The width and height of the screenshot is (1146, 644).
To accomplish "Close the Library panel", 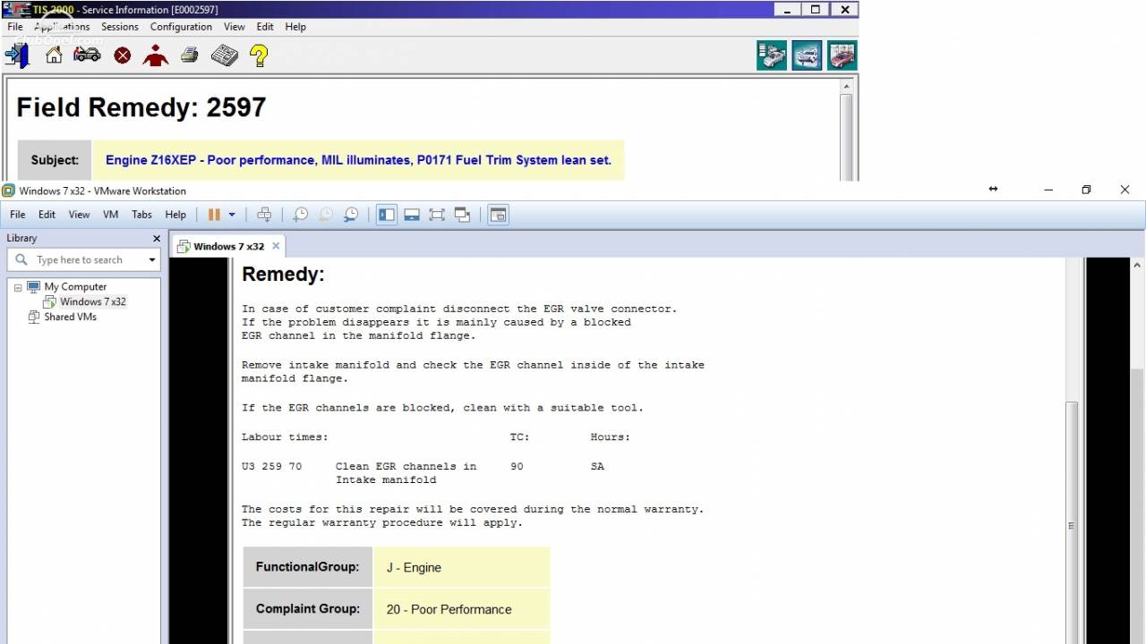I will coord(157,239).
